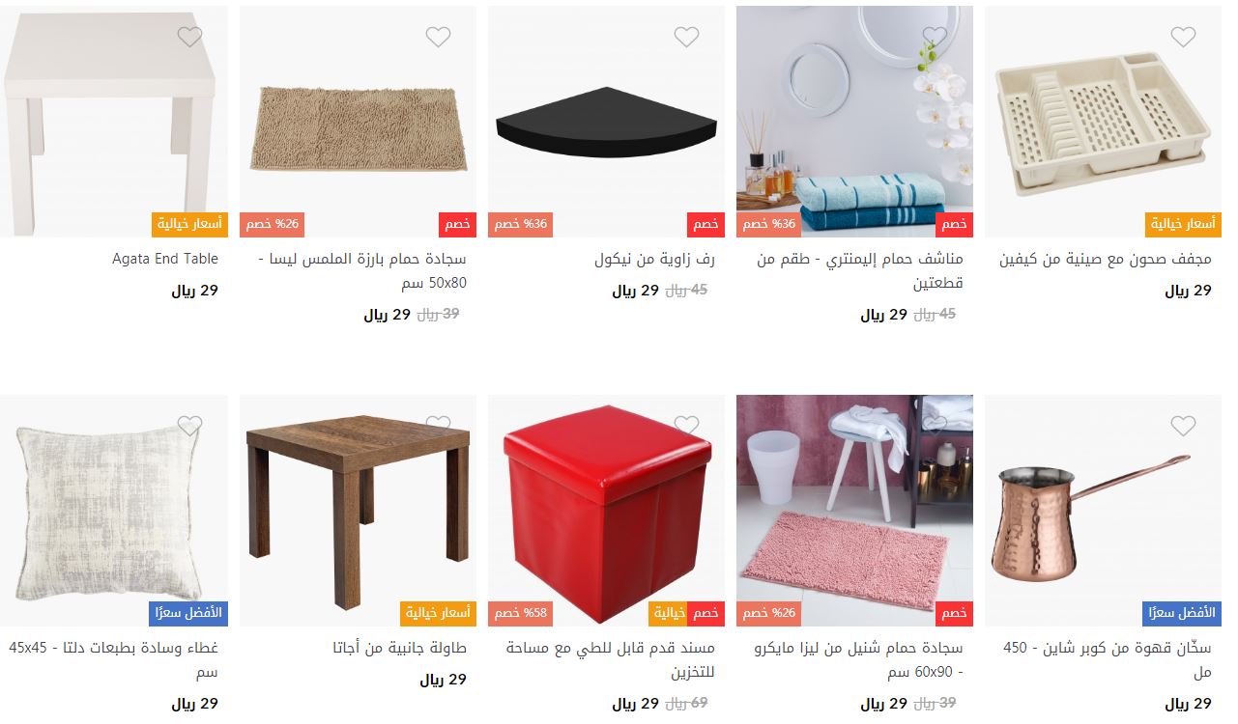Open the pink chenille bath mat photo
The width and height of the screenshot is (1238, 724).
pos(854,511)
